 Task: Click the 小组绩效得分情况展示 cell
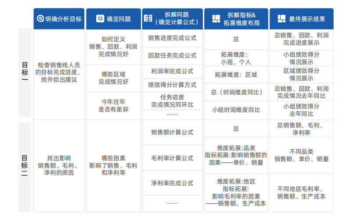(x=301, y=58)
